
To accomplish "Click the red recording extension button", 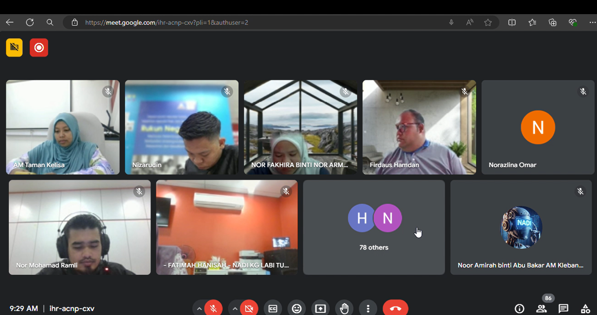I will (39, 48).
